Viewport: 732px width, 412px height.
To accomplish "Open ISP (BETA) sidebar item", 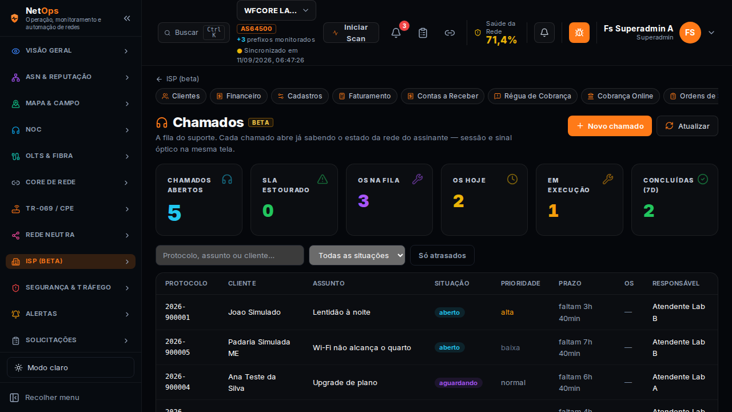I will tap(70, 262).
